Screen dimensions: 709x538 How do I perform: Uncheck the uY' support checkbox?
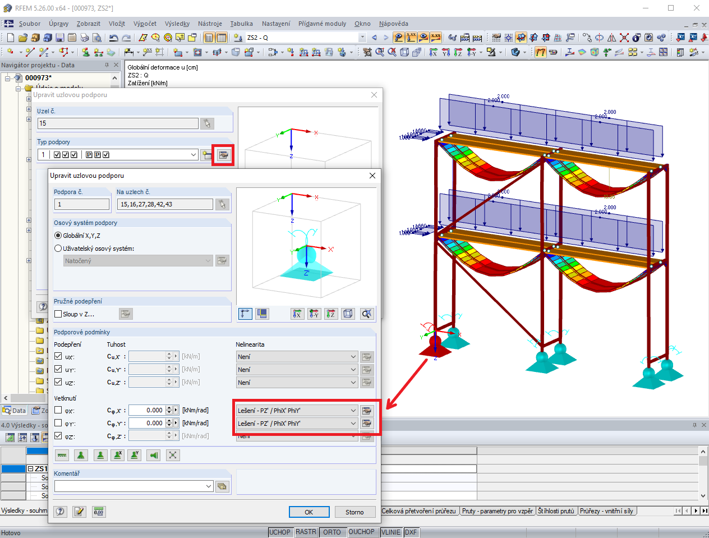58,369
